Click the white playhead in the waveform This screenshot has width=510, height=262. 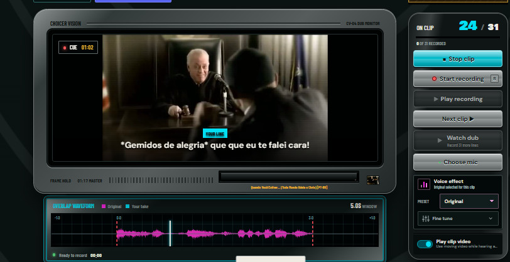click(x=170, y=233)
